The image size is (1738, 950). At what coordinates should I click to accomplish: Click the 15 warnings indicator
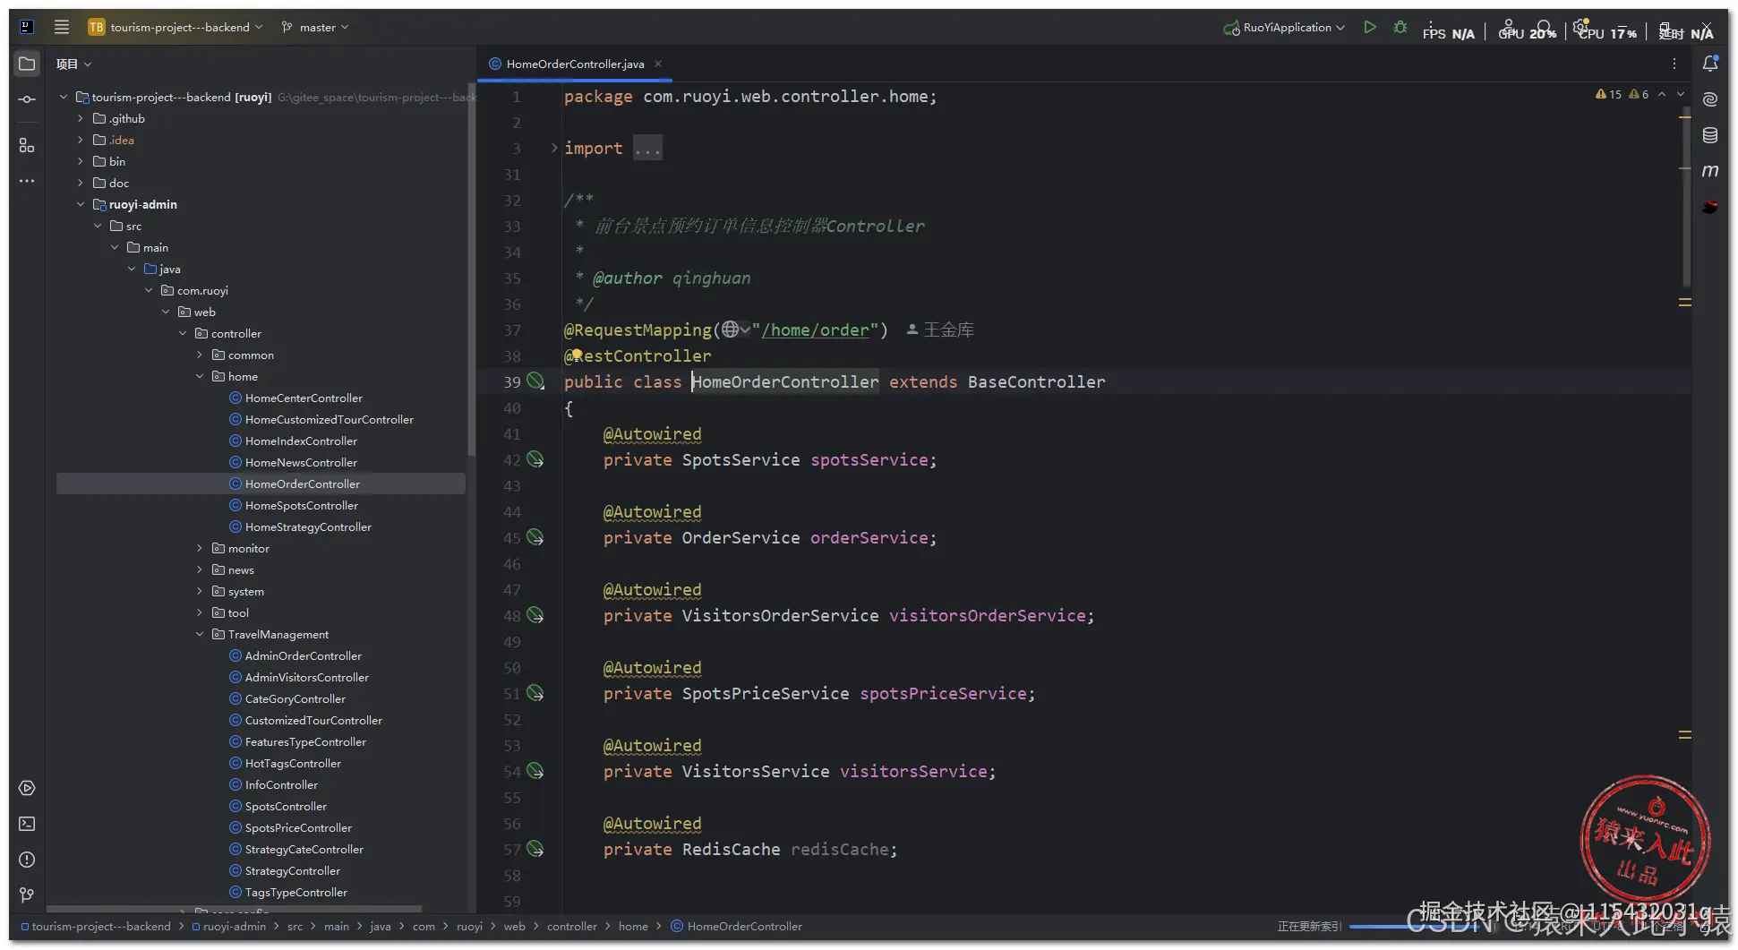coord(1609,94)
